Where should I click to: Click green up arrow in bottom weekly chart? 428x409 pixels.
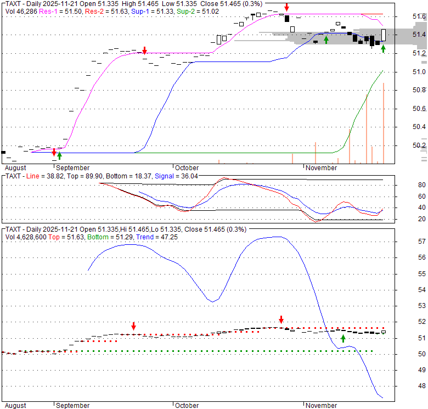(x=343, y=338)
